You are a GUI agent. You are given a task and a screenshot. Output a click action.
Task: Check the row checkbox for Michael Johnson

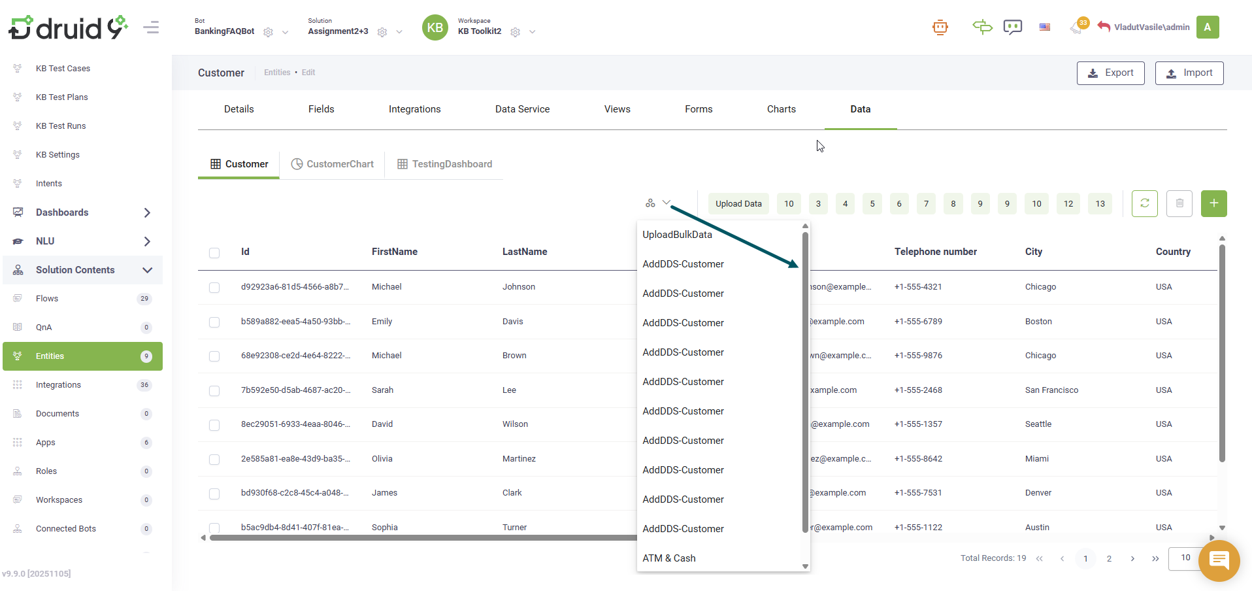click(214, 288)
